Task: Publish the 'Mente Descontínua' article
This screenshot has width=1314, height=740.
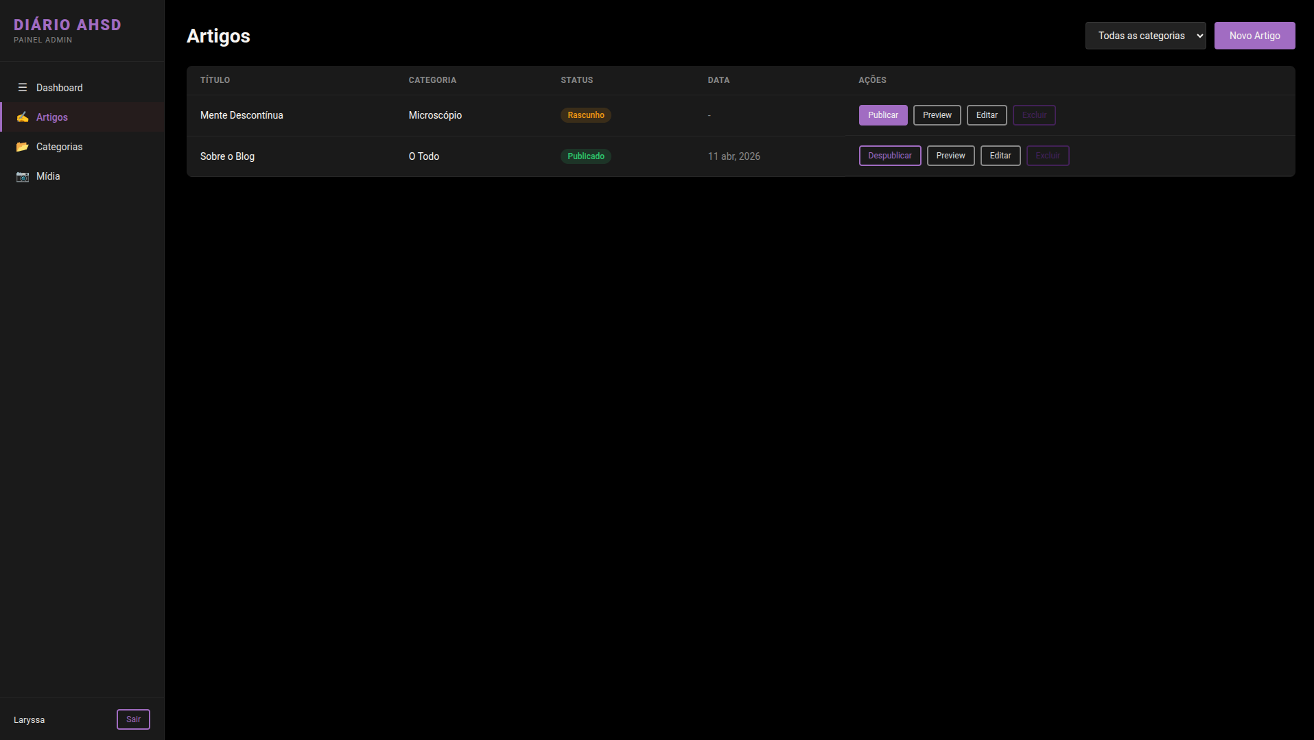Action: 882,115
